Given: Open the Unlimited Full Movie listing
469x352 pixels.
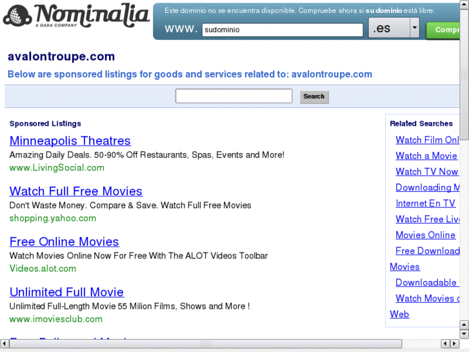Looking at the screenshot, I should pos(66,292).
